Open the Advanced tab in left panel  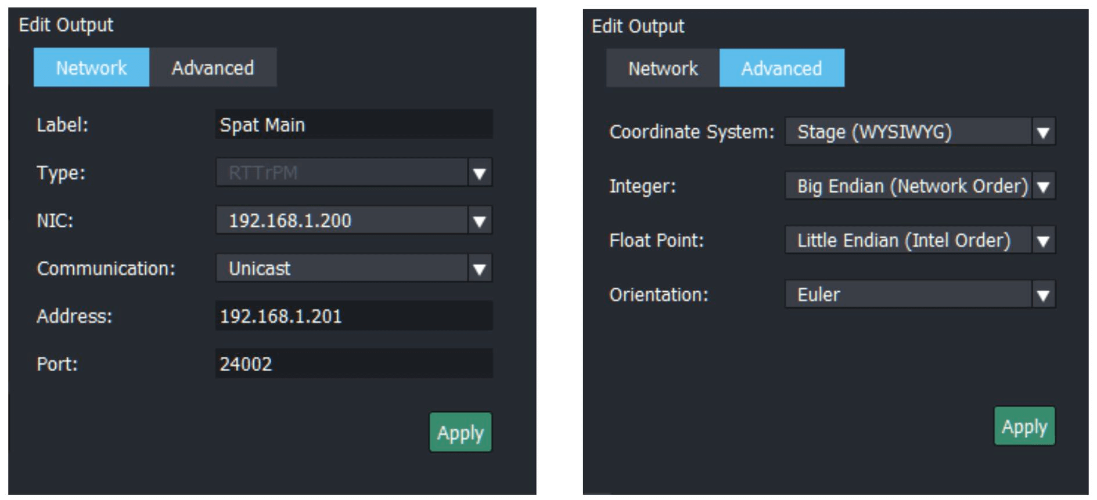point(213,68)
